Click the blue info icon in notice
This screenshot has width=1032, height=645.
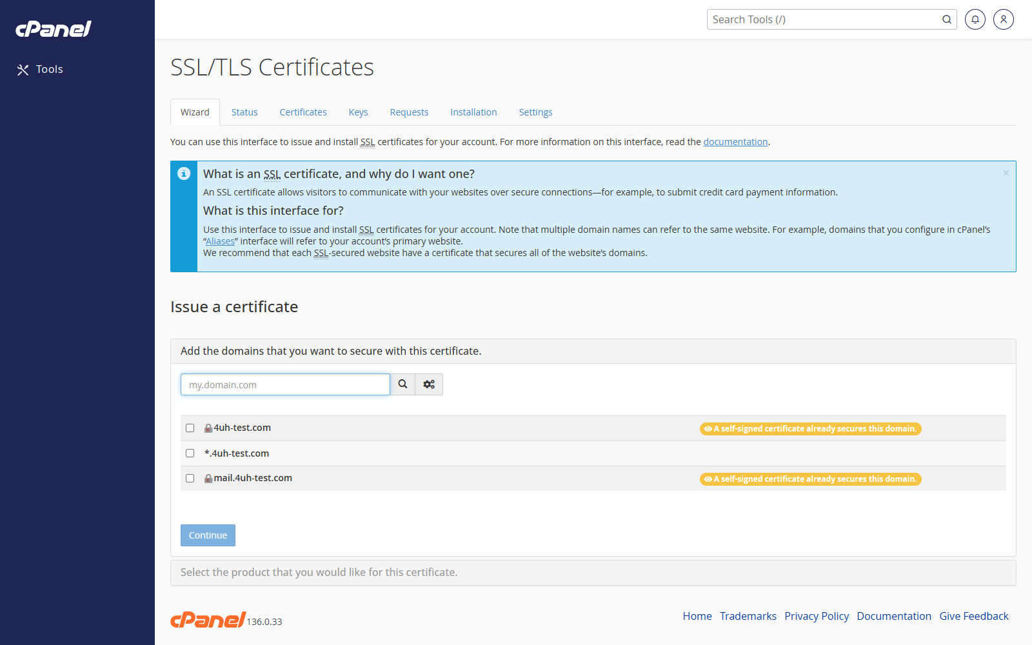pyautogui.click(x=184, y=174)
